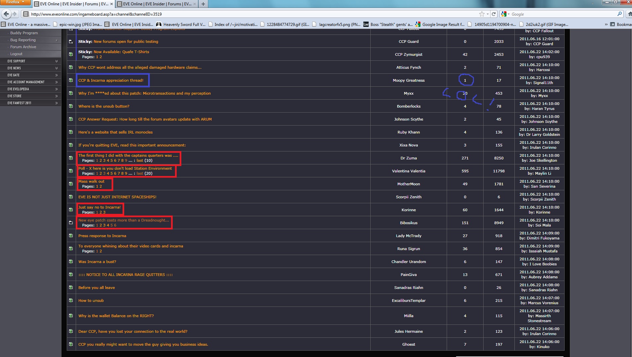Screen dimensions: 632x357
Task: Go to last page of captains quarters thread
Action: 140,160
